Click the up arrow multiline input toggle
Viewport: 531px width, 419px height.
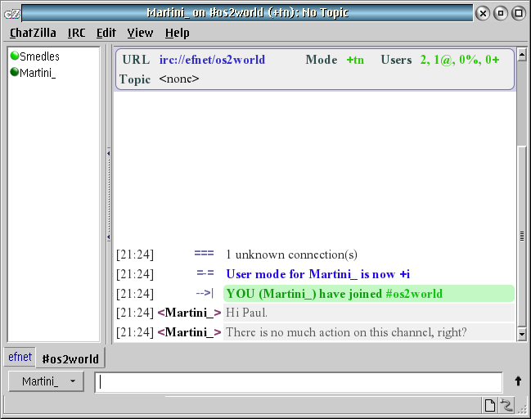click(x=518, y=381)
